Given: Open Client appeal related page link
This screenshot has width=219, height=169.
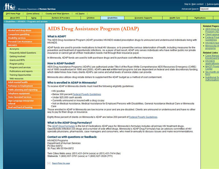Looking at the screenshot, I should click(x=212, y=34).
